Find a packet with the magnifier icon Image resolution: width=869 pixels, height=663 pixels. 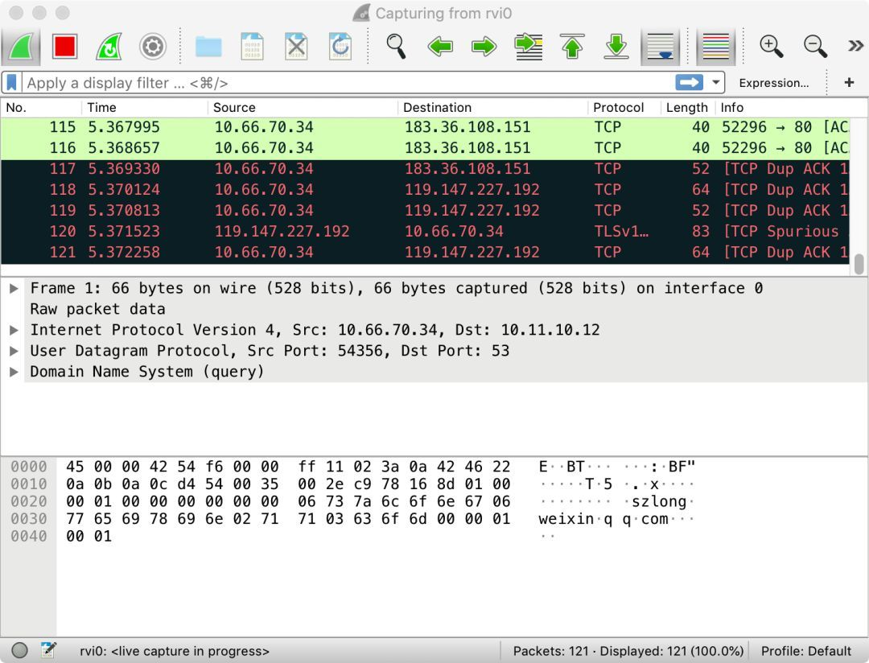point(396,47)
